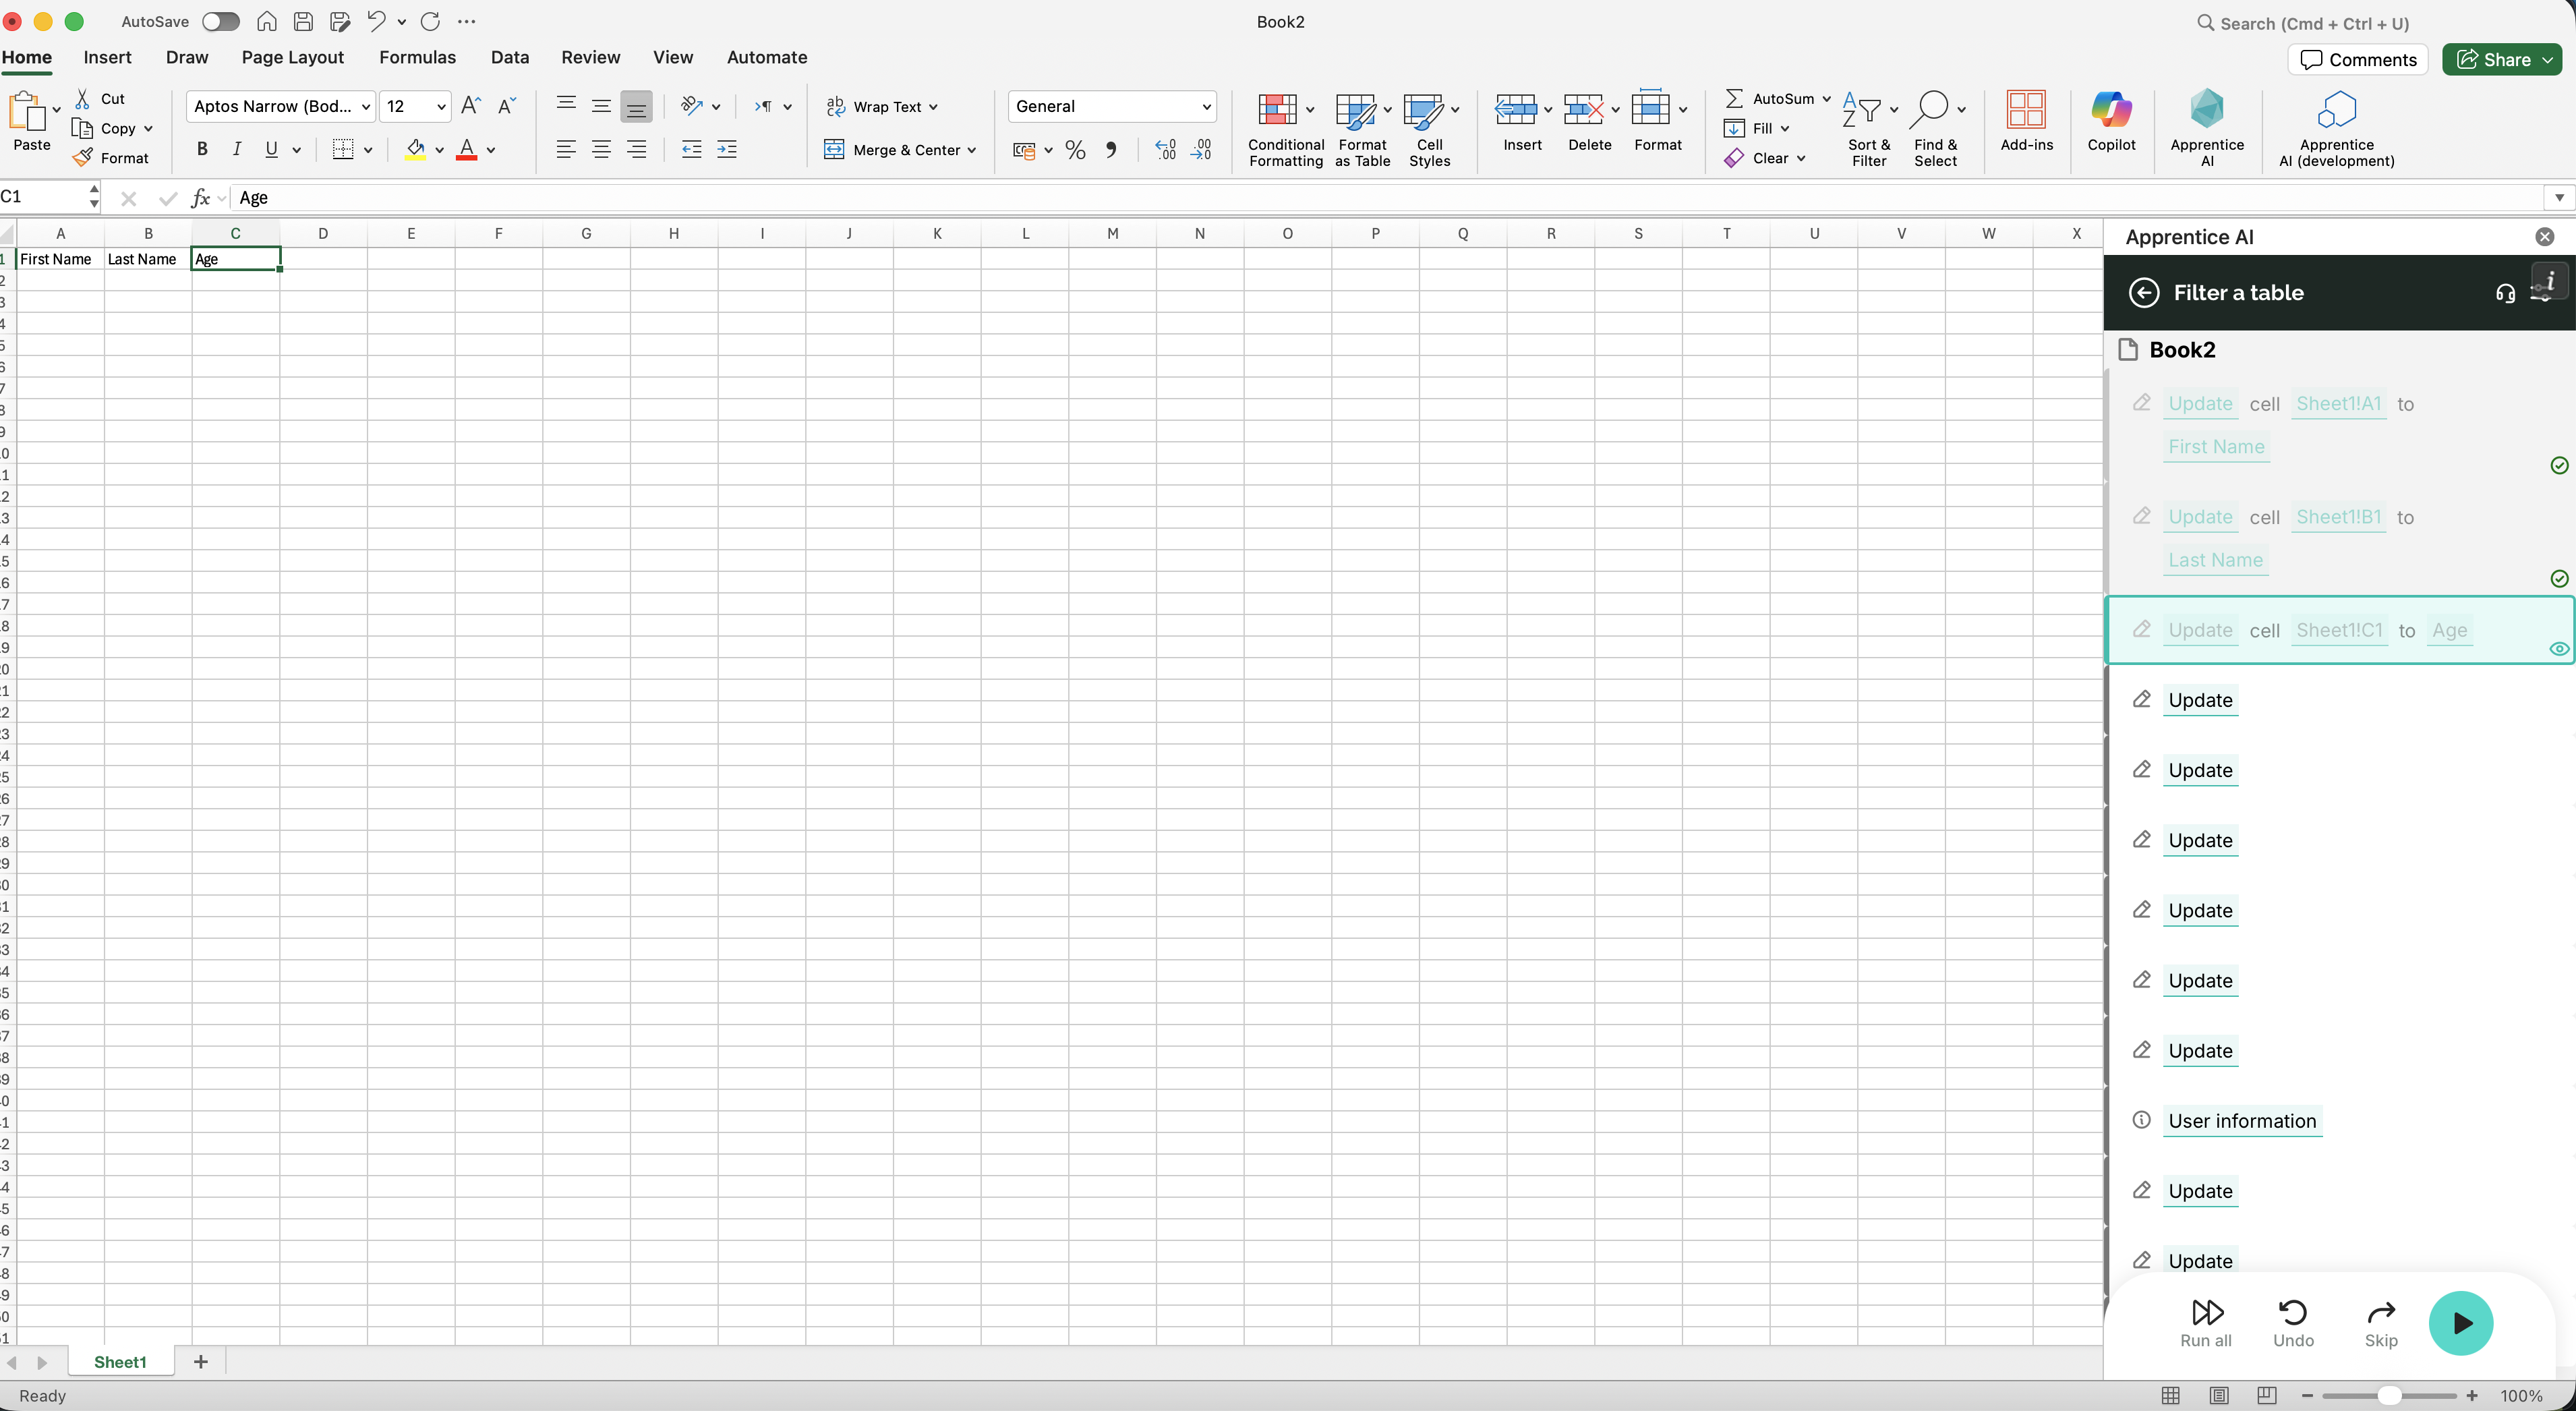Screen dimensions: 2576x1411
Task: Open the font size dropdown
Action: 441,106
